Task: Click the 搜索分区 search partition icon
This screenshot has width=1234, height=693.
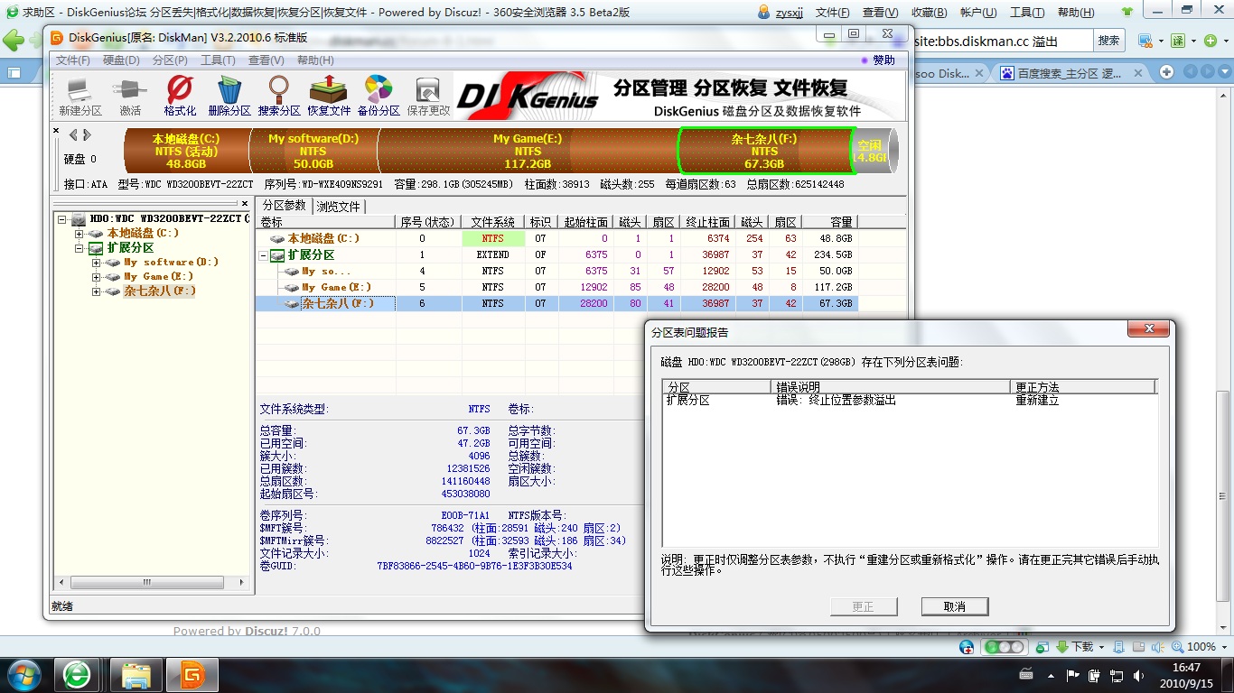Action: pos(279,97)
